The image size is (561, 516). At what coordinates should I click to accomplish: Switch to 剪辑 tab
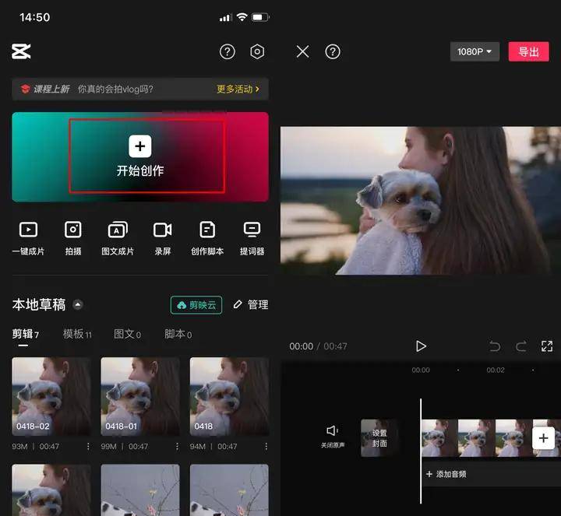click(x=25, y=335)
